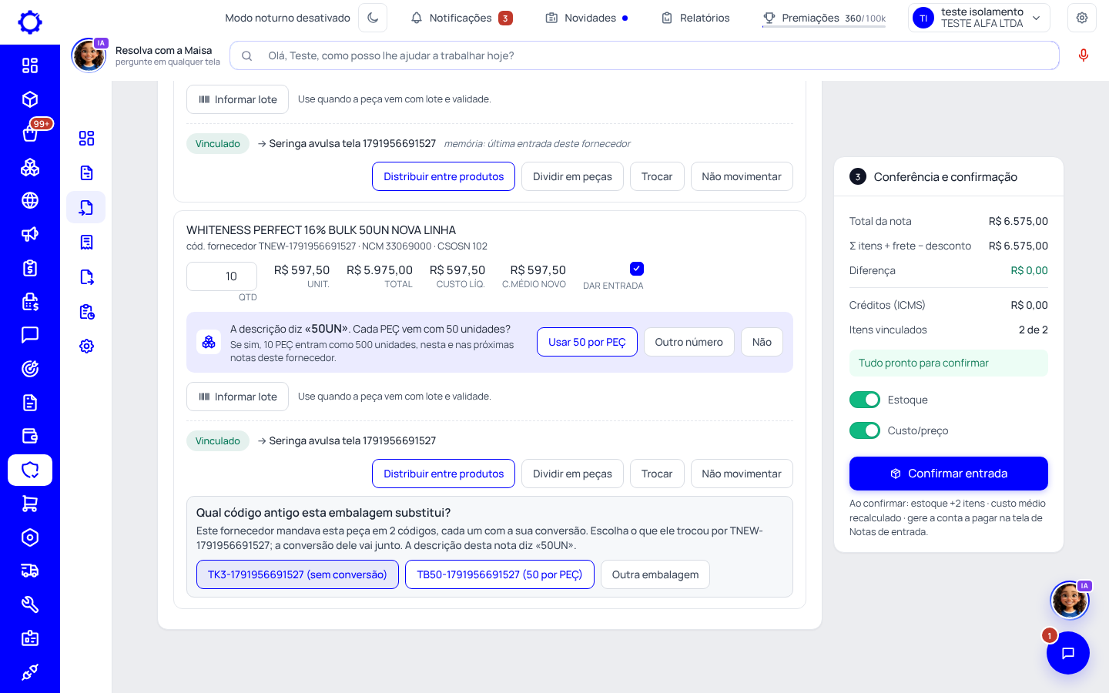Open the blue chat bubble floating button

1068,653
